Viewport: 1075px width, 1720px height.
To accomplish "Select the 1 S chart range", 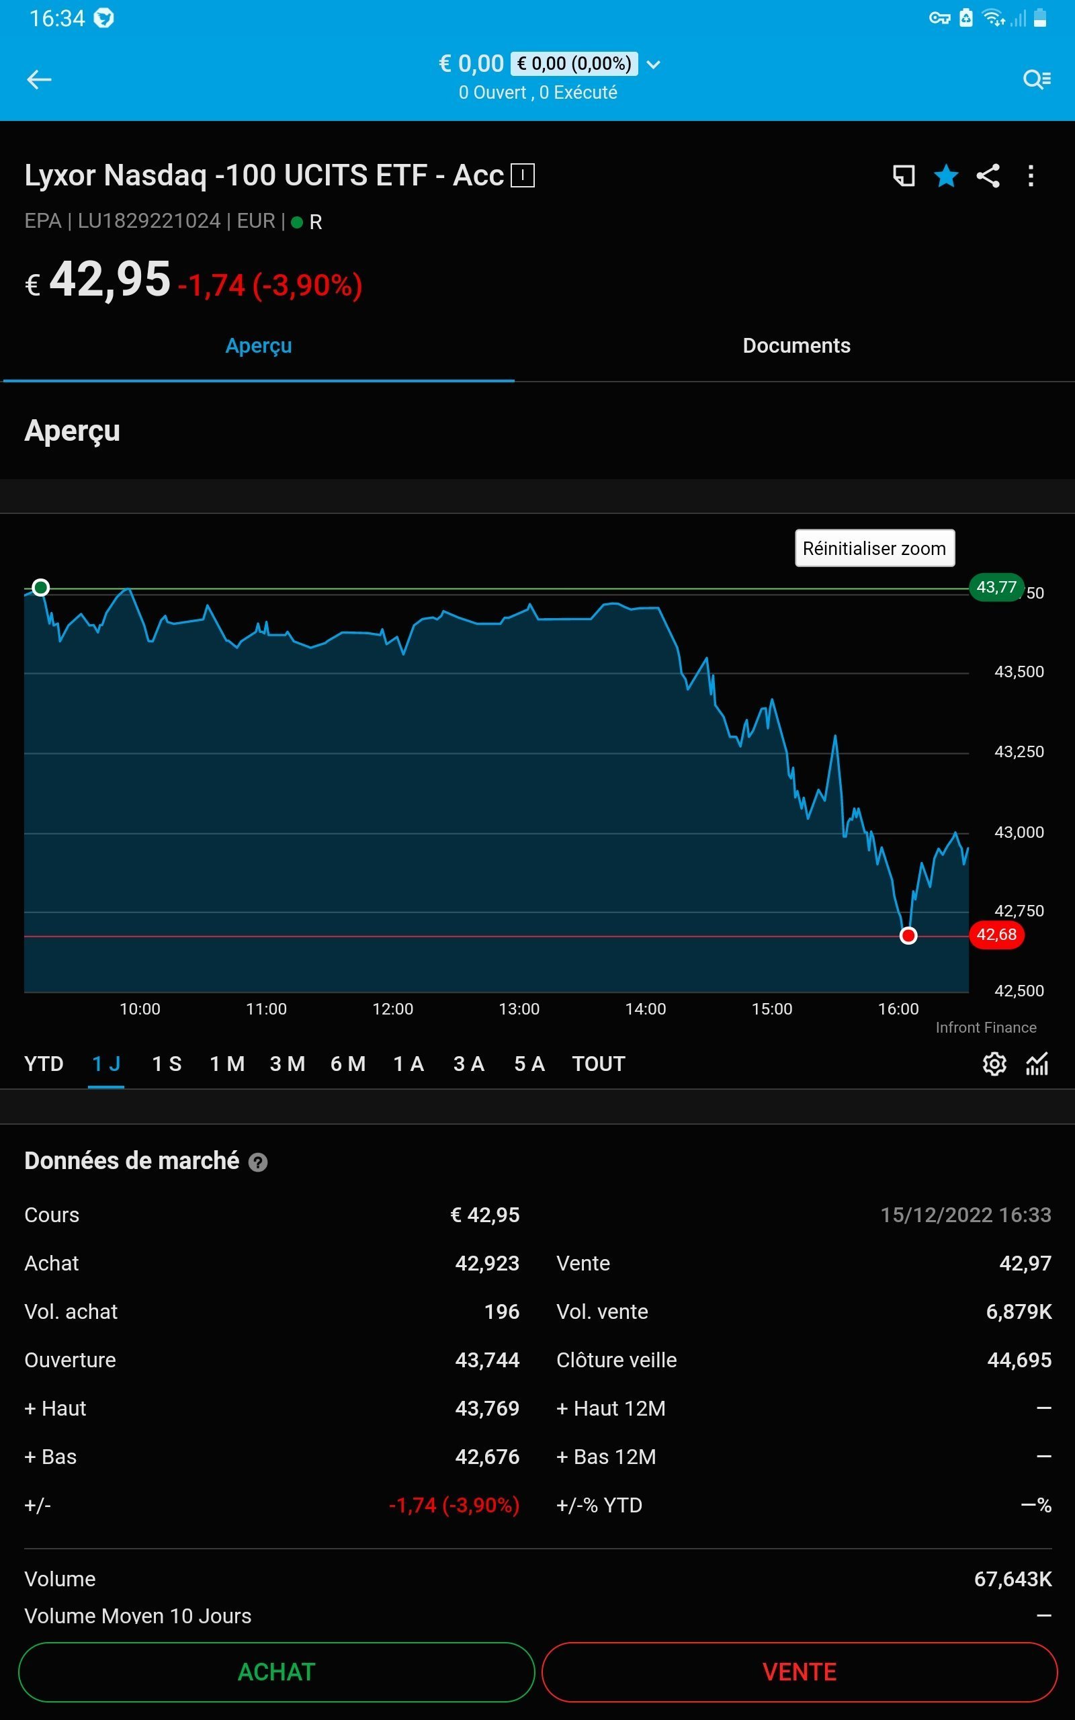I will 167,1064.
